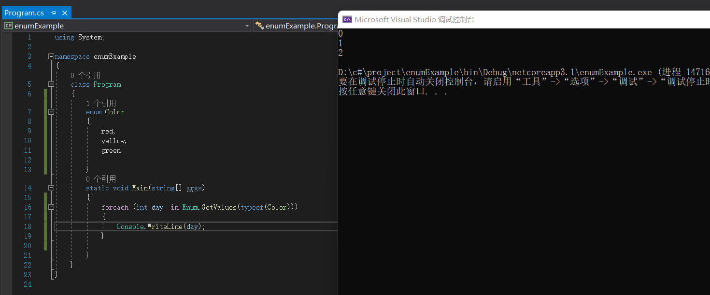Click the Microsoft Visual Studio 调试控制台 title bar

click(x=524, y=19)
